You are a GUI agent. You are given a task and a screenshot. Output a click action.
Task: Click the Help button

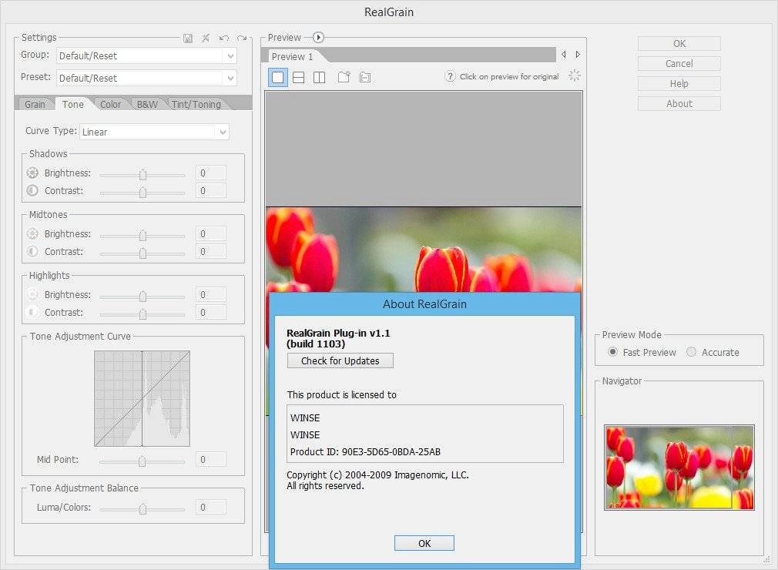click(x=679, y=84)
